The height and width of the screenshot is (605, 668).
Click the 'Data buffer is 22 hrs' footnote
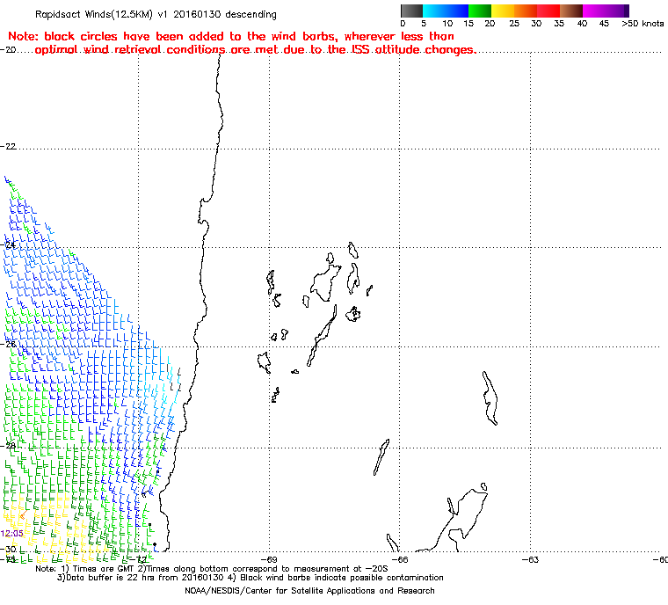click(250, 578)
